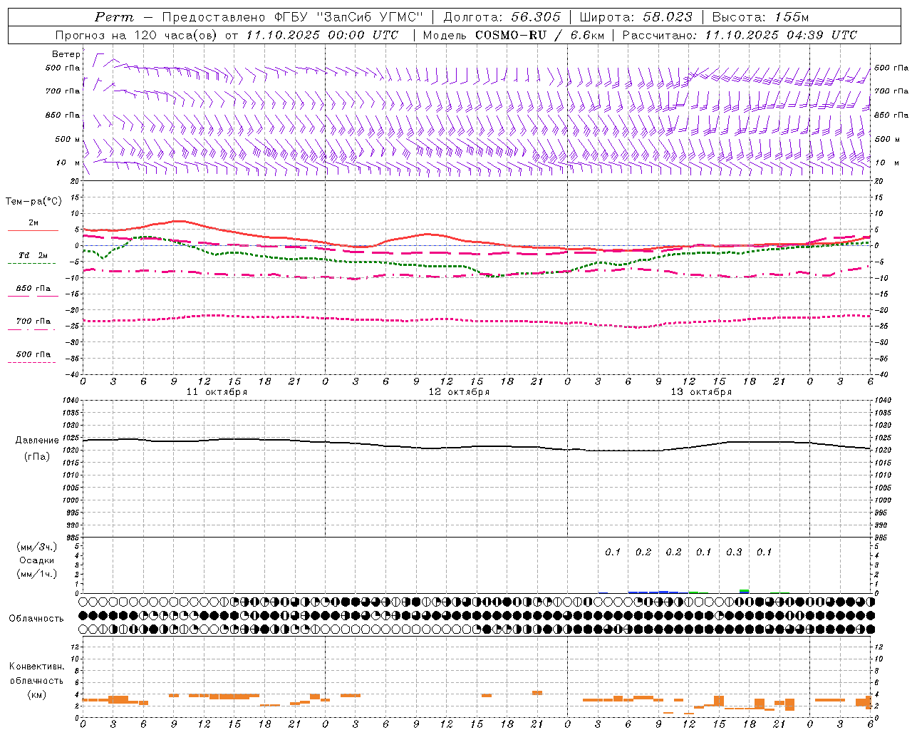912x730 pixels.
Task: Select the "Тем-ра(°C)" temperature axis title
Action: click(33, 202)
